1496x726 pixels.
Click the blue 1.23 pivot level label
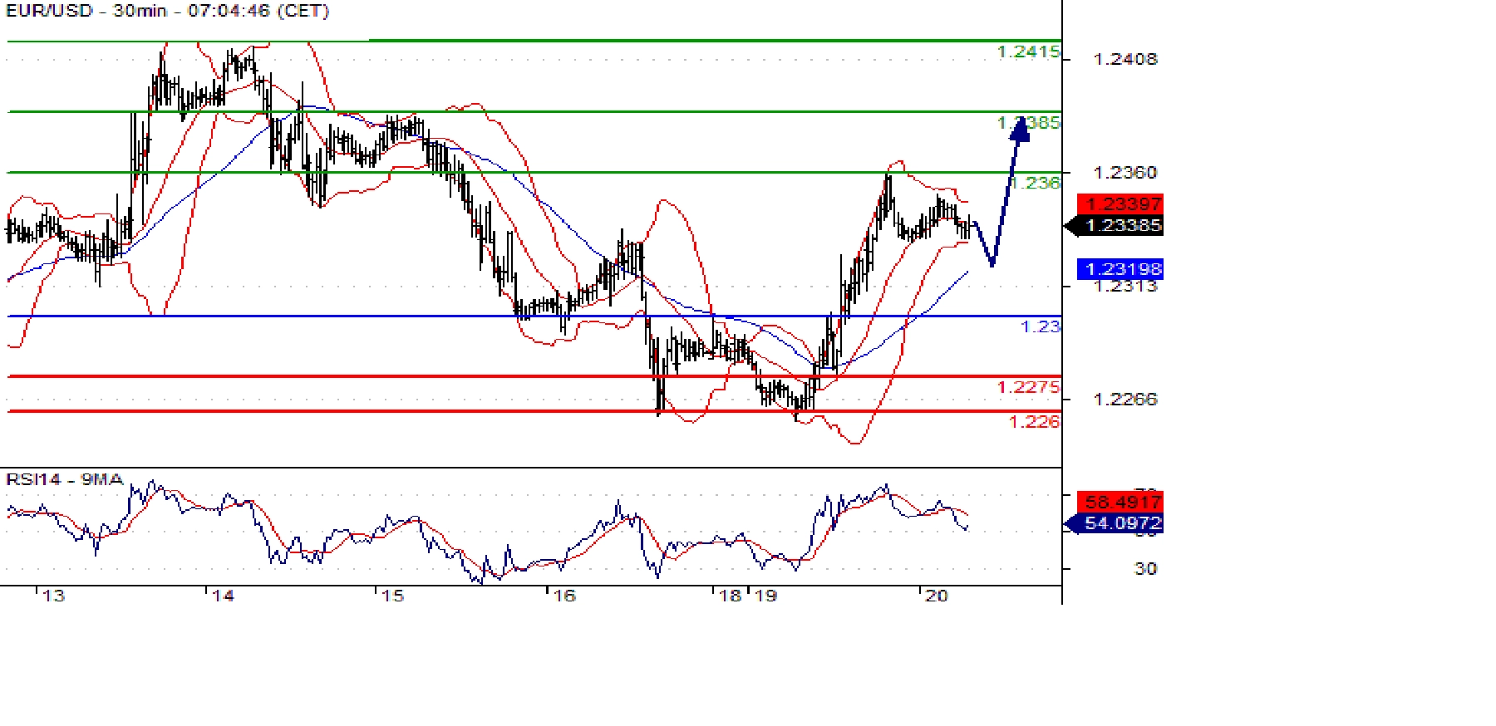pyautogui.click(x=1040, y=326)
